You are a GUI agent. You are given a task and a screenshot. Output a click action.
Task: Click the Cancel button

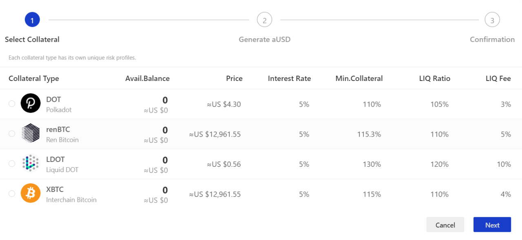pos(445,225)
